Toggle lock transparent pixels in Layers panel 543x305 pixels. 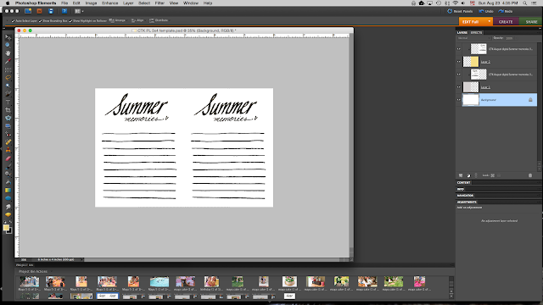click(493, 175)
